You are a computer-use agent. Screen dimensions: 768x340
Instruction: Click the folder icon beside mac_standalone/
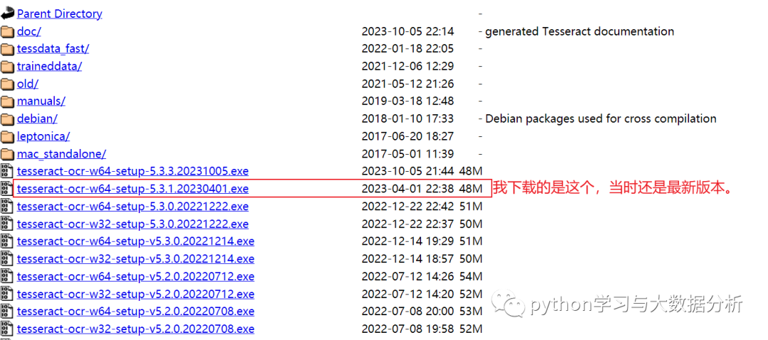[7, 154]
